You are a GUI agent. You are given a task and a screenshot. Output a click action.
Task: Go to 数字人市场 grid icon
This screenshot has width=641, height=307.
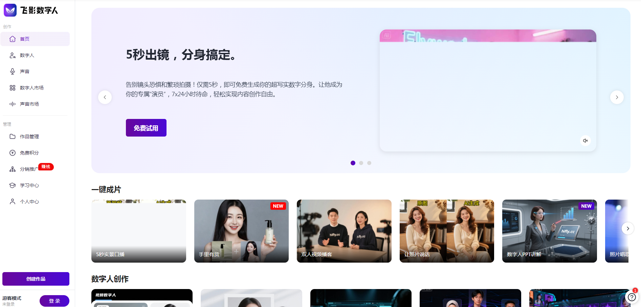click(13, 88)
